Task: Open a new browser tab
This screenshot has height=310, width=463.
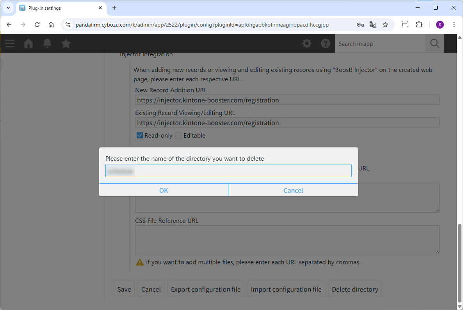Action: 114,8
